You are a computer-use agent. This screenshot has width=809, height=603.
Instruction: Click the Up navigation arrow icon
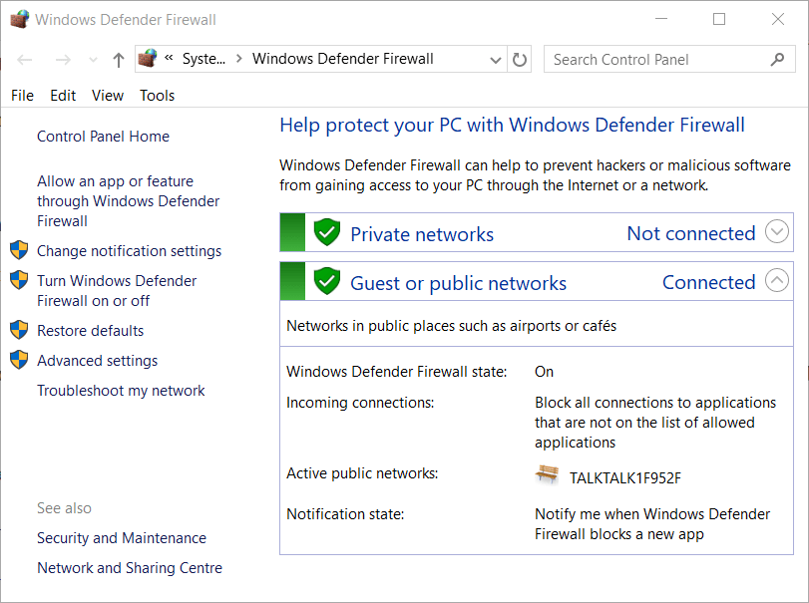[118, 60]
